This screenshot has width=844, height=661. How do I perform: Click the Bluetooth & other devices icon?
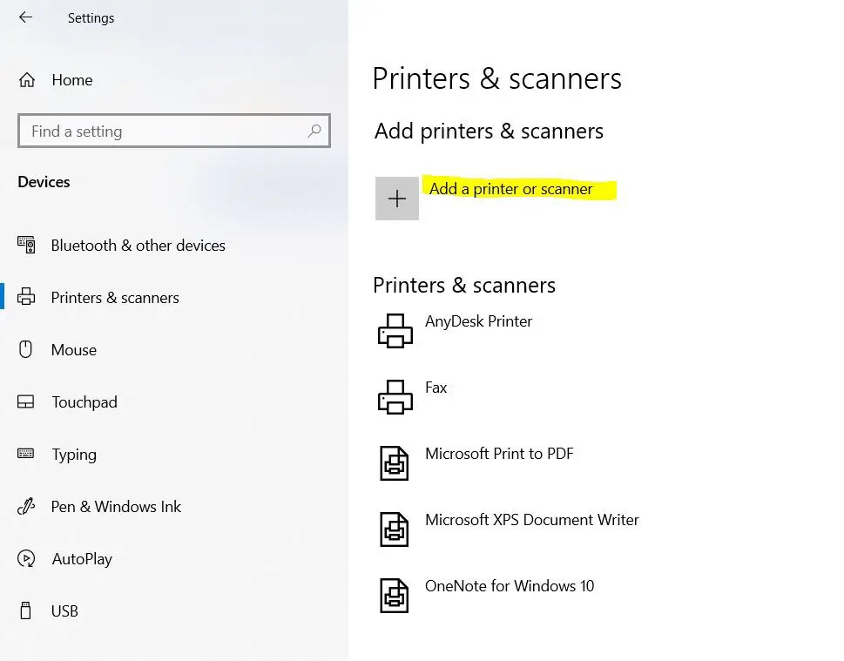click(26, 245)
